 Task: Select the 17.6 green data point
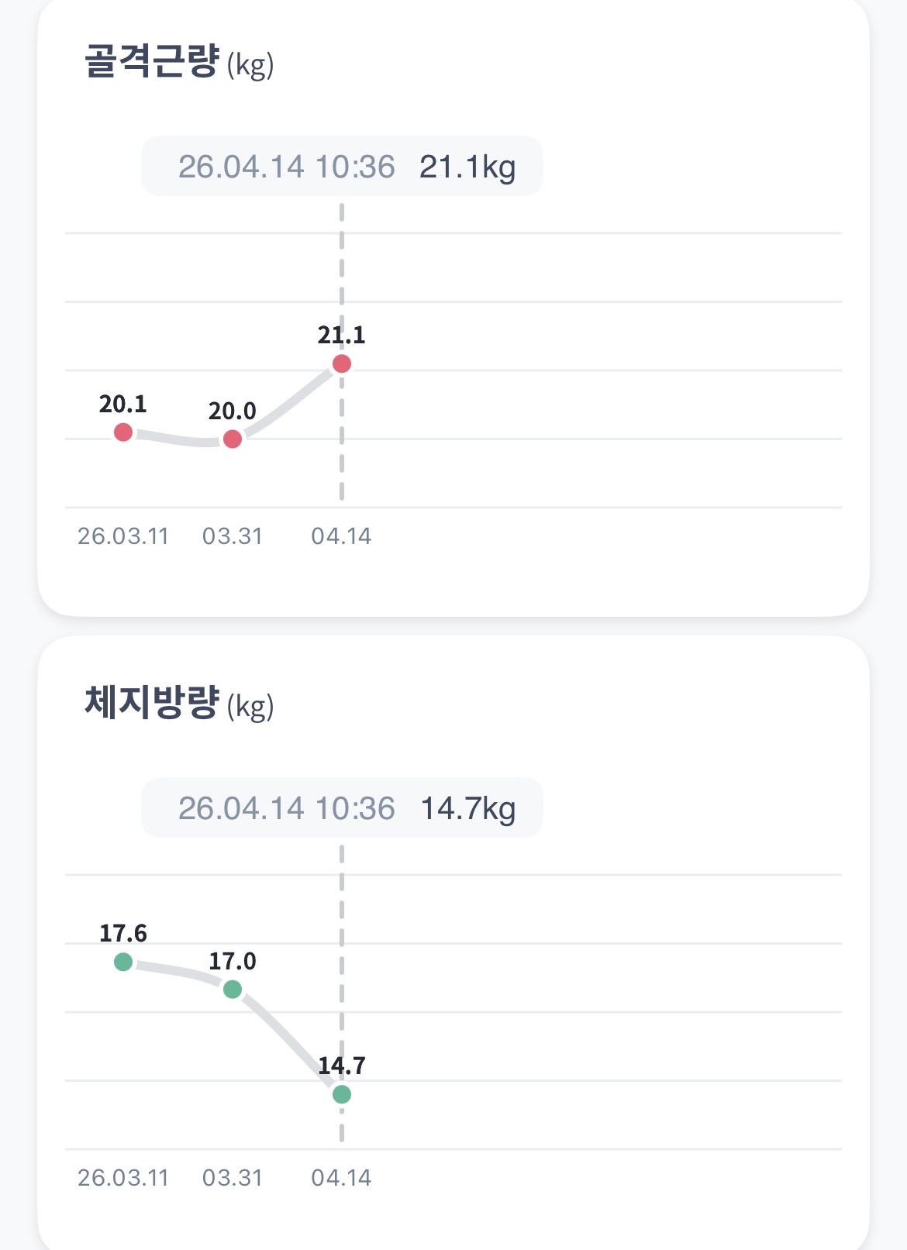(123, 962)
